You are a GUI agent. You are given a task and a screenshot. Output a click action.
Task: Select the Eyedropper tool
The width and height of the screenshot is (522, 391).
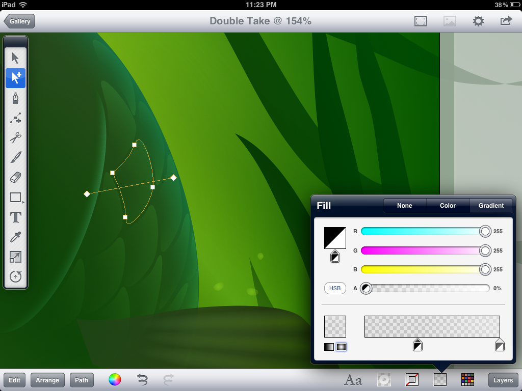click(16, 237)
